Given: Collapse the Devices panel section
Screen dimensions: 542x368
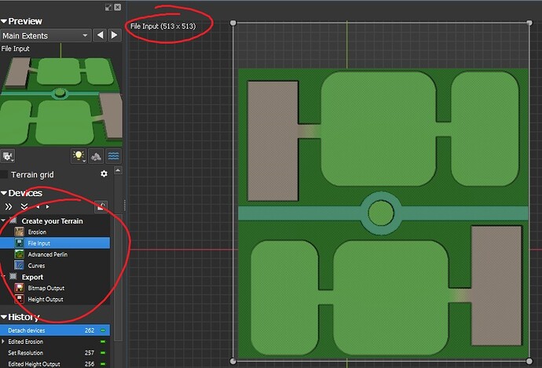Looking at the screenshot, I should 4,193.
